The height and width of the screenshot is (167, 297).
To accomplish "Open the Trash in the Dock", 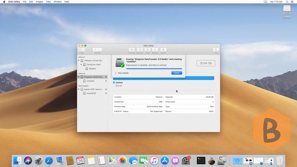I will (x=279, y=161).
